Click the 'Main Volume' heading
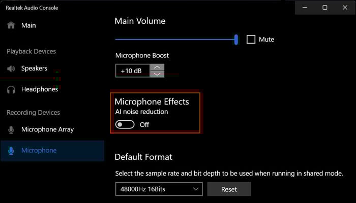The height and width of the screenshot is (203, 356). pyautogui.click(x=140, y=21)
